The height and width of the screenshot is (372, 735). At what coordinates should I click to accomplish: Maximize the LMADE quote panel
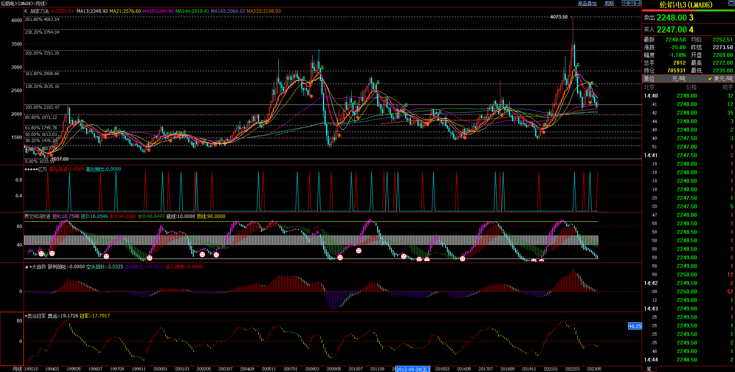point(731,3)
